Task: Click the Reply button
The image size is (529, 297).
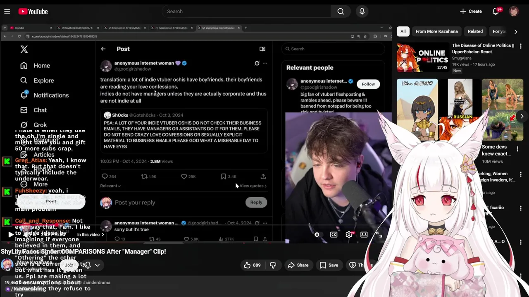Action: 256,203
